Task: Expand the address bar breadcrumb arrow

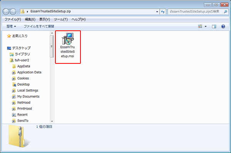Action: pyautogui.click(x=27, y=12)
